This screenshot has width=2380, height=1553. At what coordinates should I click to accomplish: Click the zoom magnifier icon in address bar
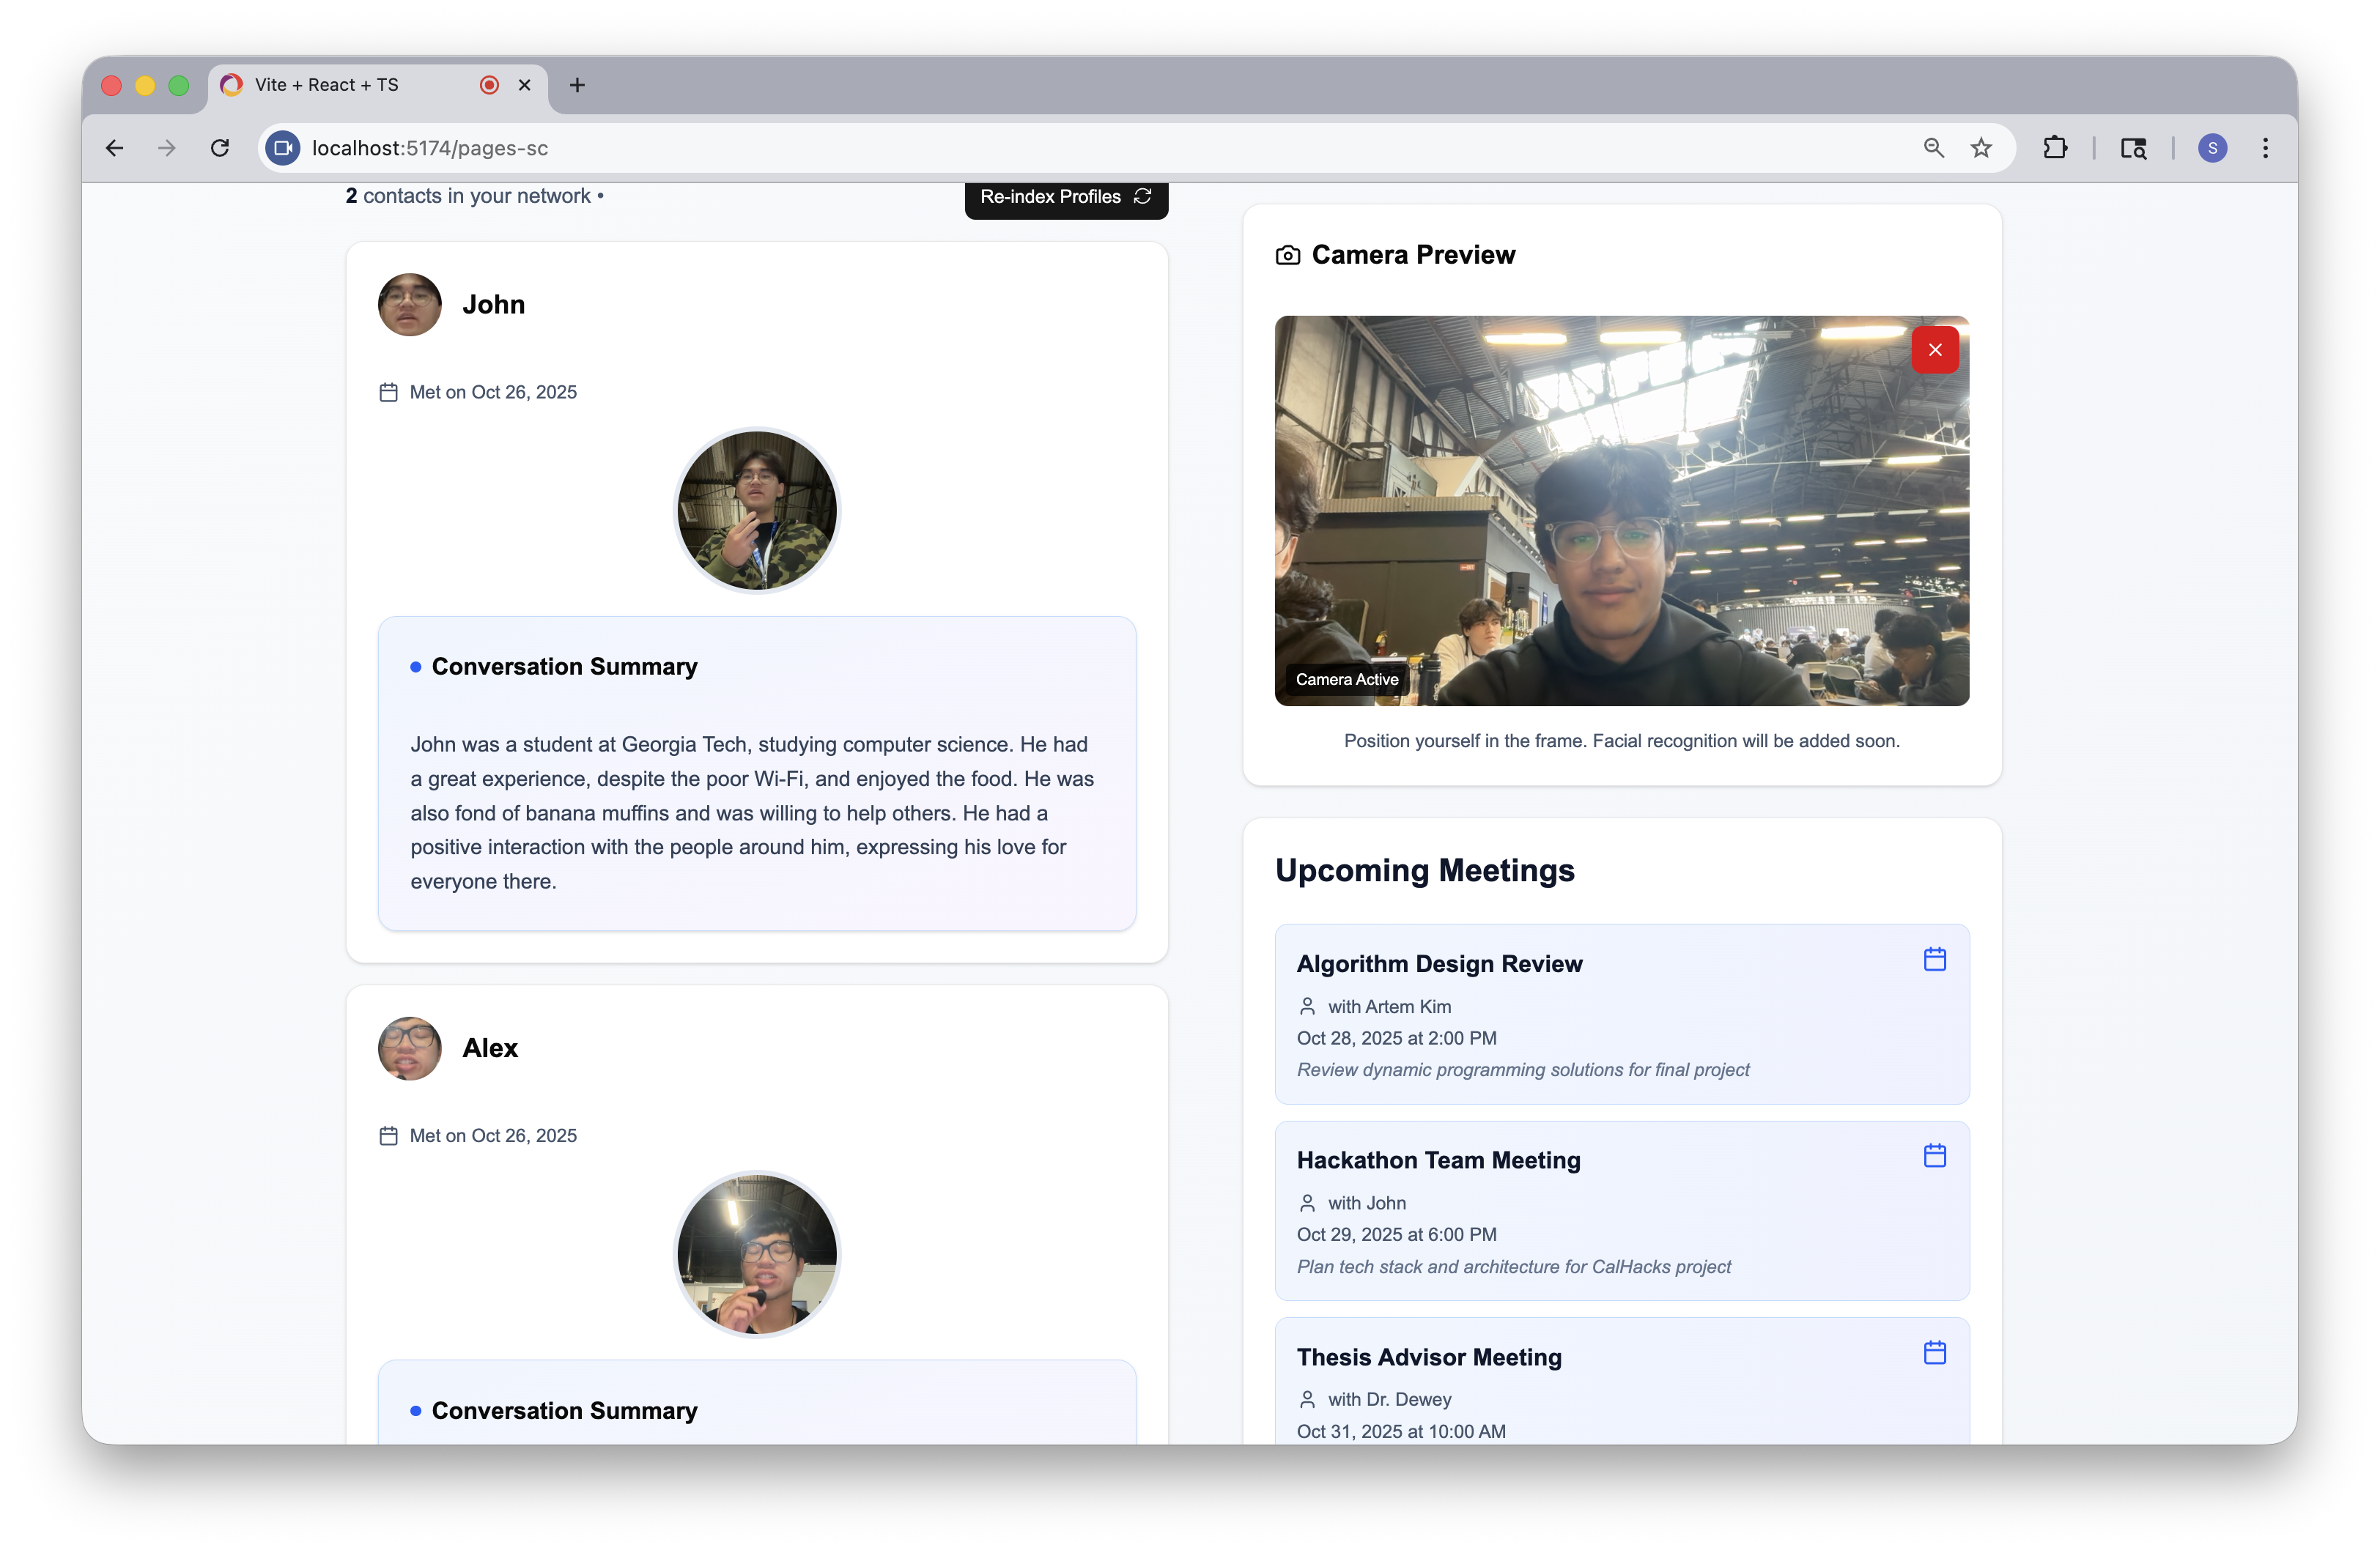click(1933, 148)
